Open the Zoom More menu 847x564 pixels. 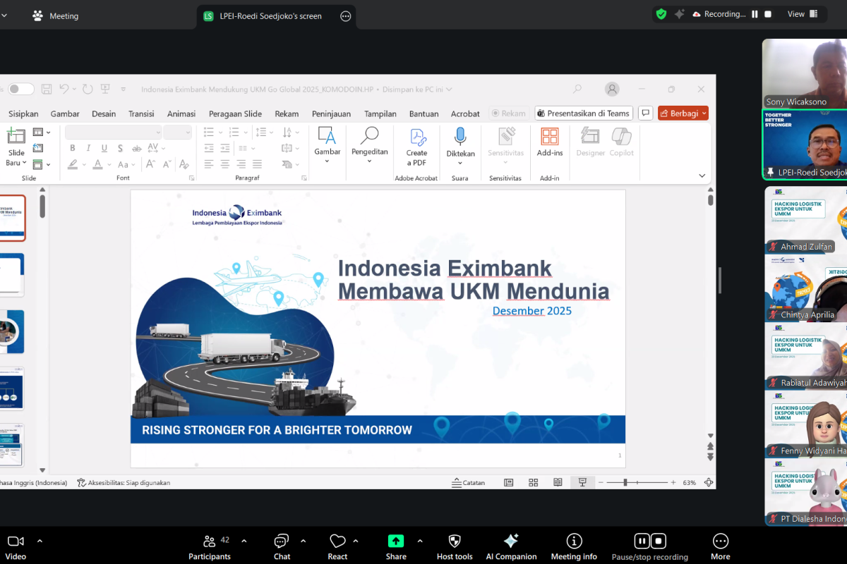coord(720,547)
